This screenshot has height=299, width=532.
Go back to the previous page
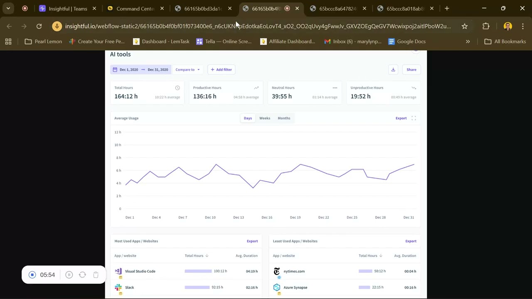(9, 26)
